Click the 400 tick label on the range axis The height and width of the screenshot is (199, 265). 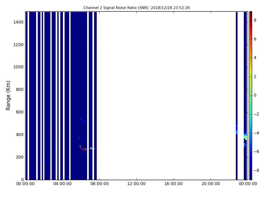[x=20, y=135]
